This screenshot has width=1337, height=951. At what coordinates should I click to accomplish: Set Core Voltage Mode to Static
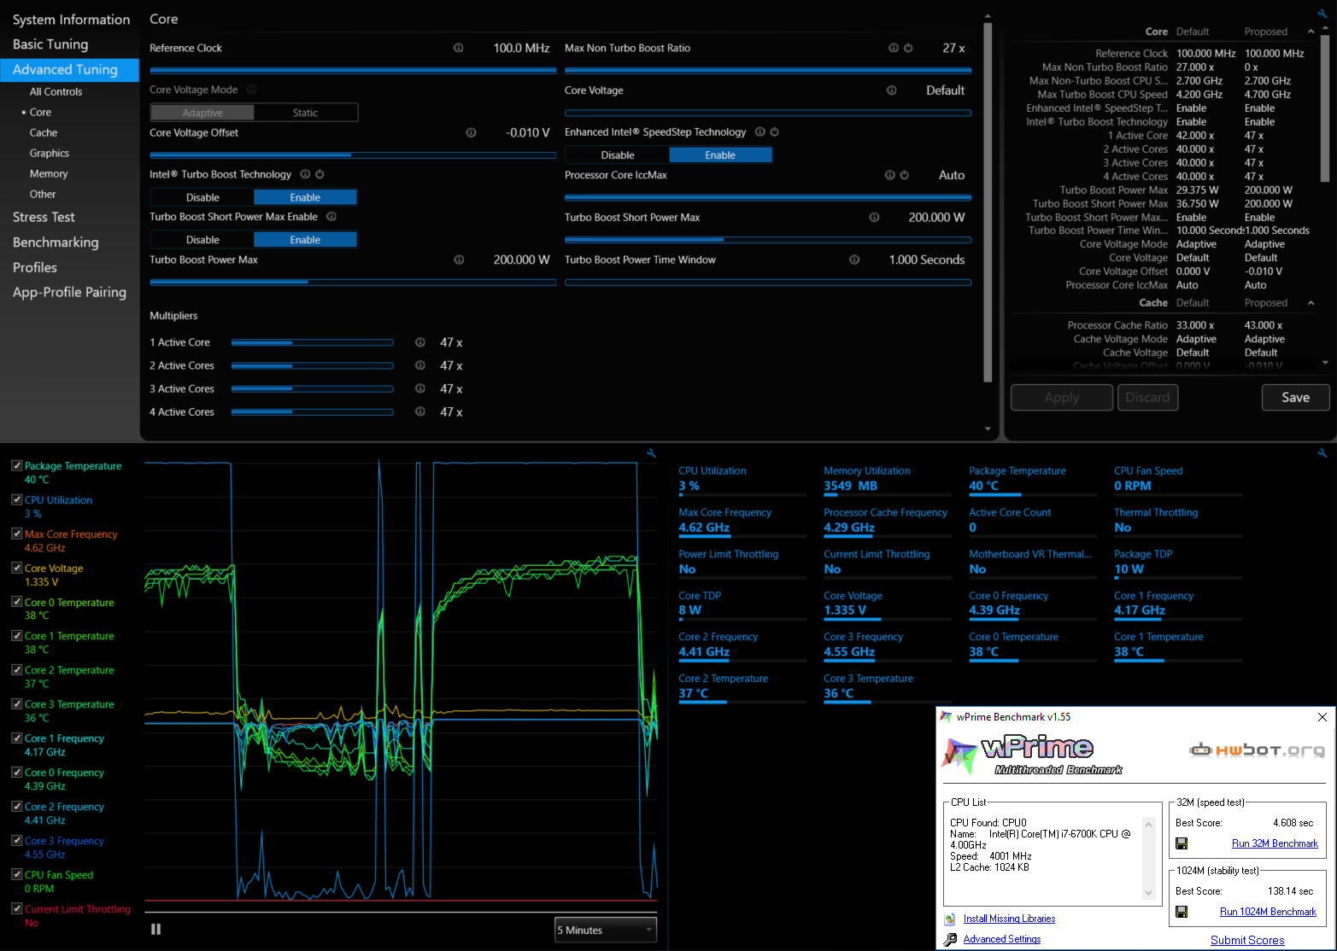[x=305, y=113]
